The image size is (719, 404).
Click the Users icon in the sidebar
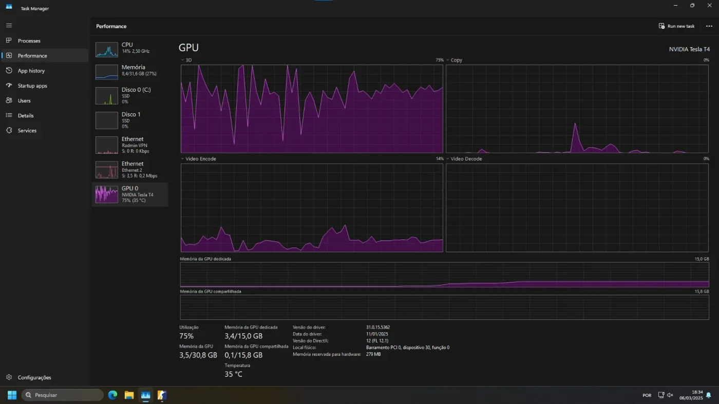(9, 100)
